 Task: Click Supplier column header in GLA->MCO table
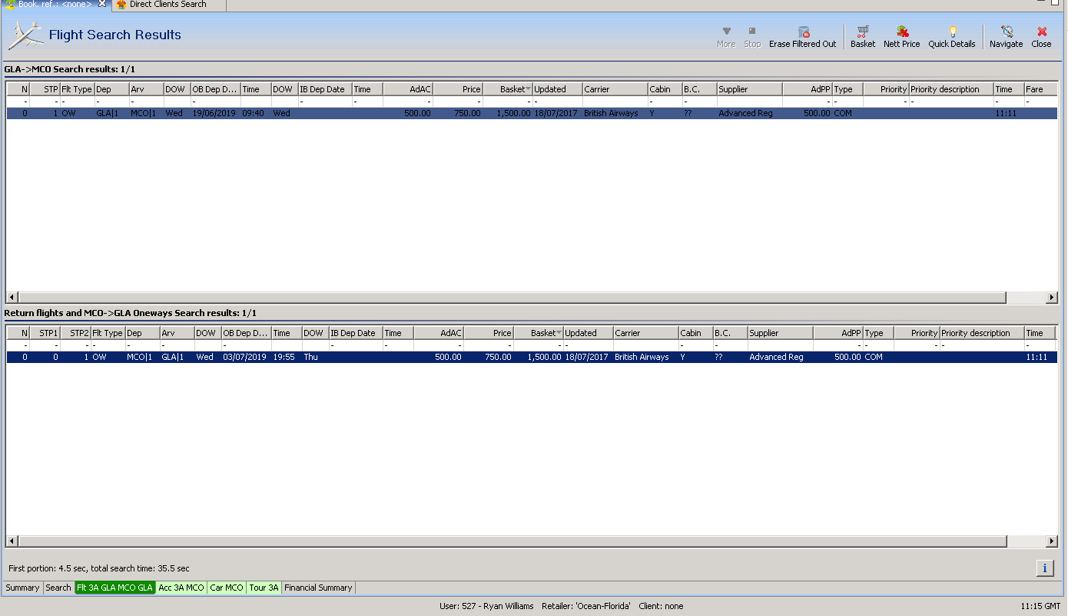[750, 89]
